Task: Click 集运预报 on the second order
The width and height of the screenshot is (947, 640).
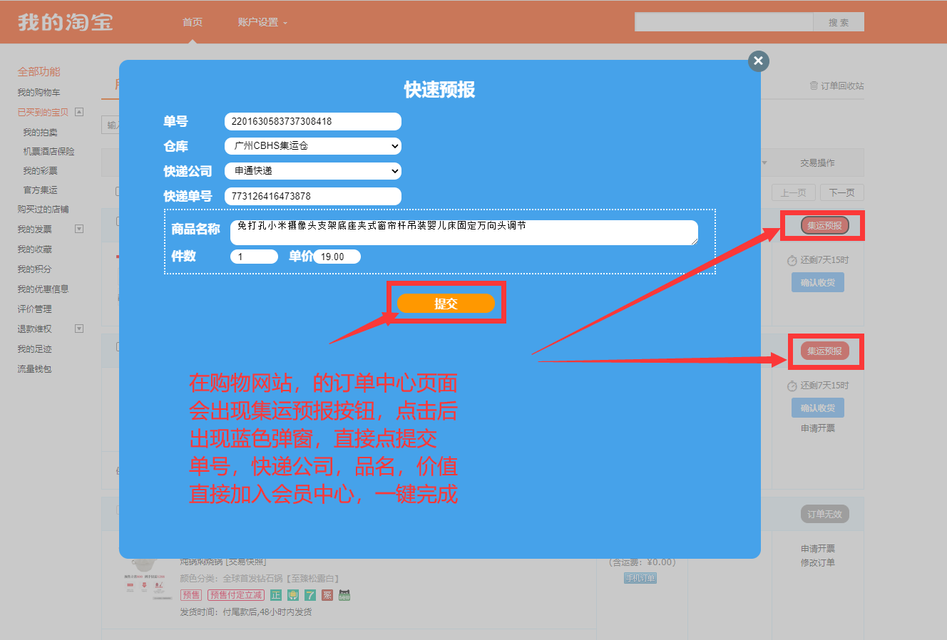Action: (825, 351)
